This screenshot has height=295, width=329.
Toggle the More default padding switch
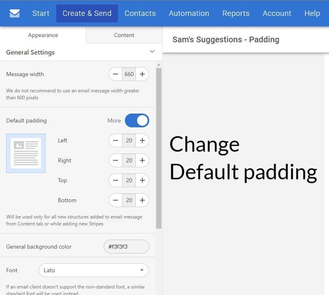(x=137, y=120)
